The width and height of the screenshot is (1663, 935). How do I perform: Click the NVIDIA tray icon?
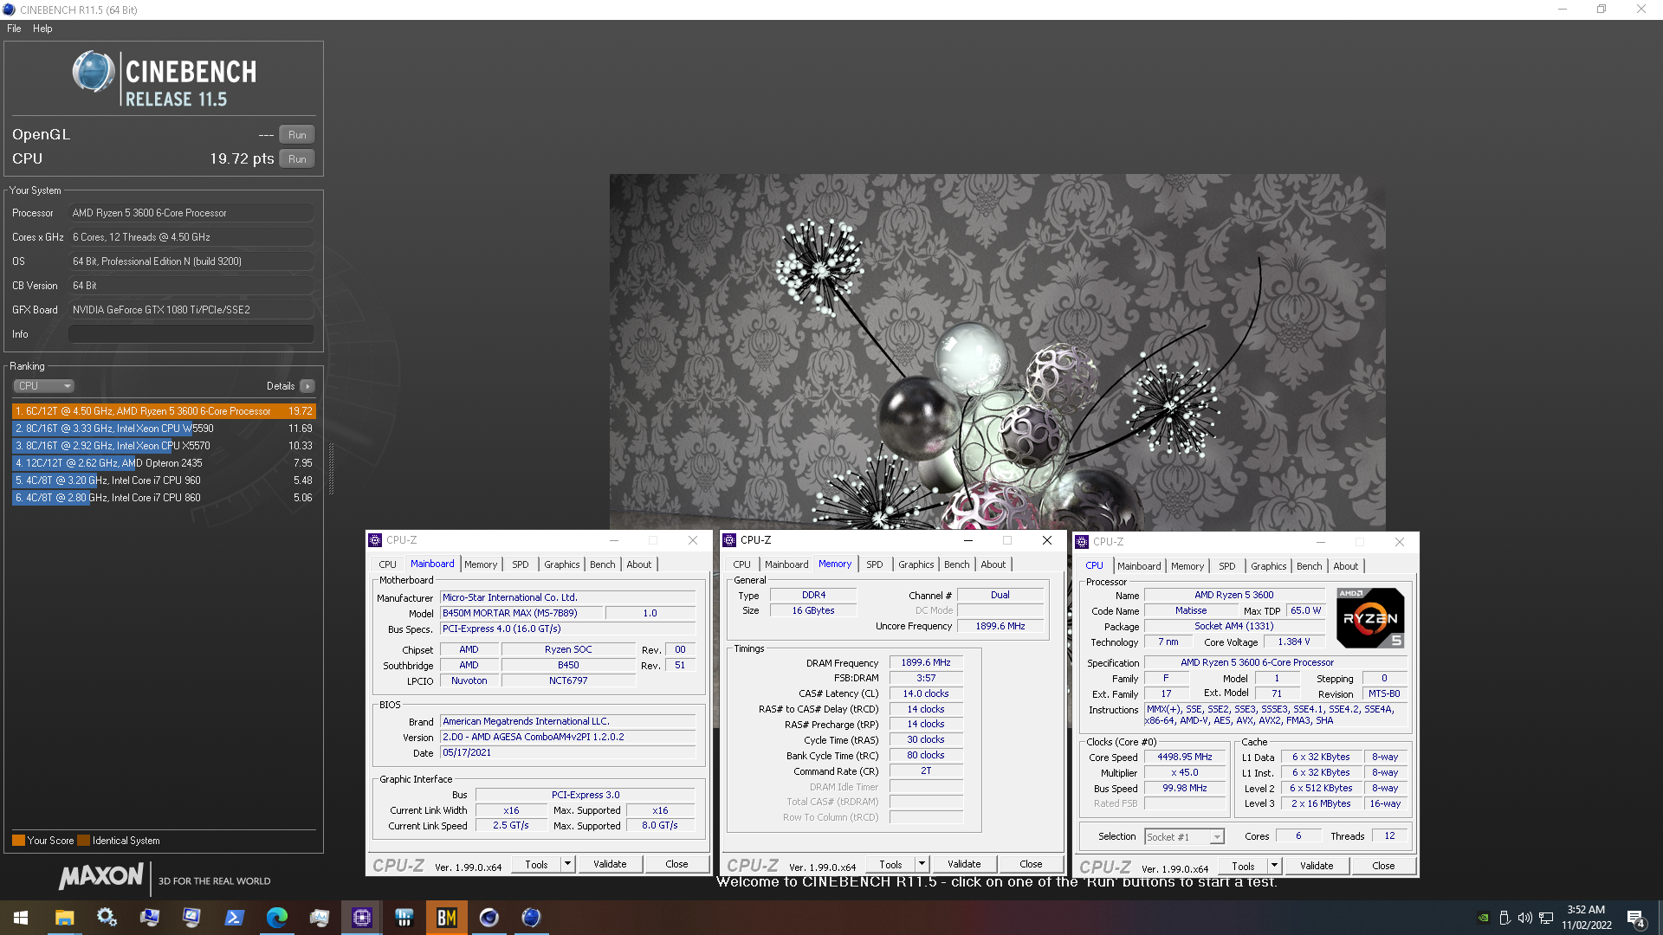click(x=1484, y=918)
